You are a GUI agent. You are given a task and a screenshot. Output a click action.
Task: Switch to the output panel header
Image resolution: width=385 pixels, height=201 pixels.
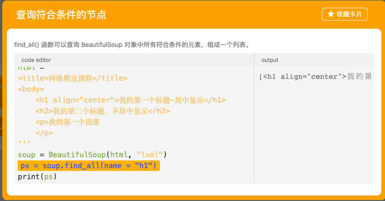click(x=269, y=60)
